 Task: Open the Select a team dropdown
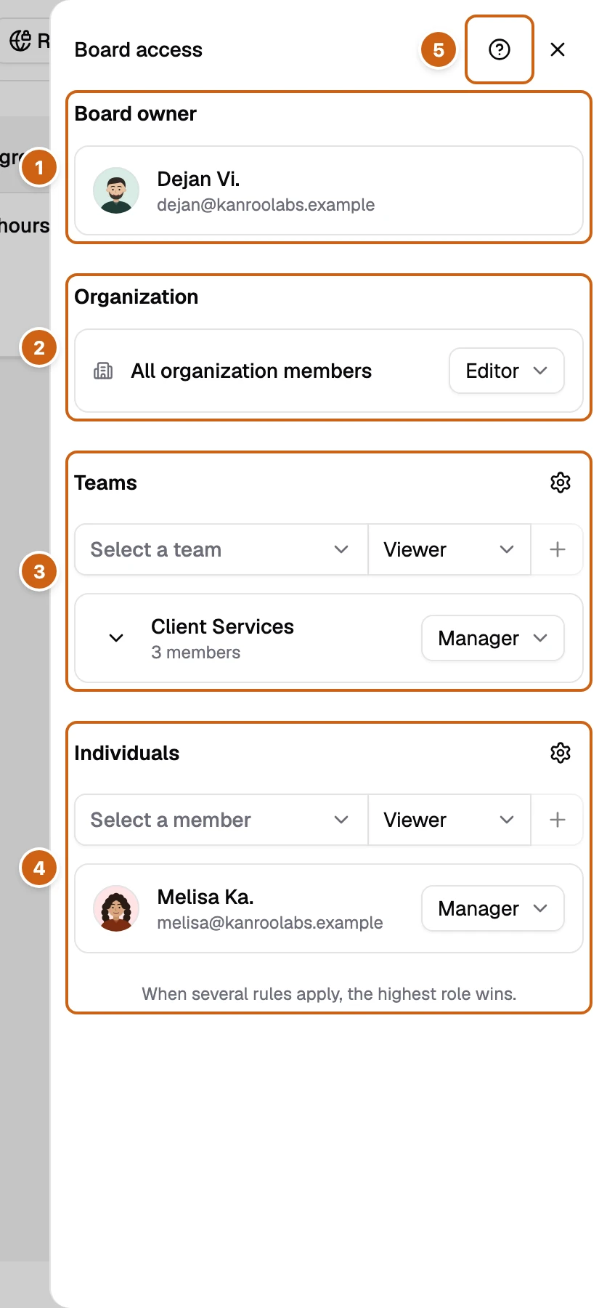click(221, 549)
